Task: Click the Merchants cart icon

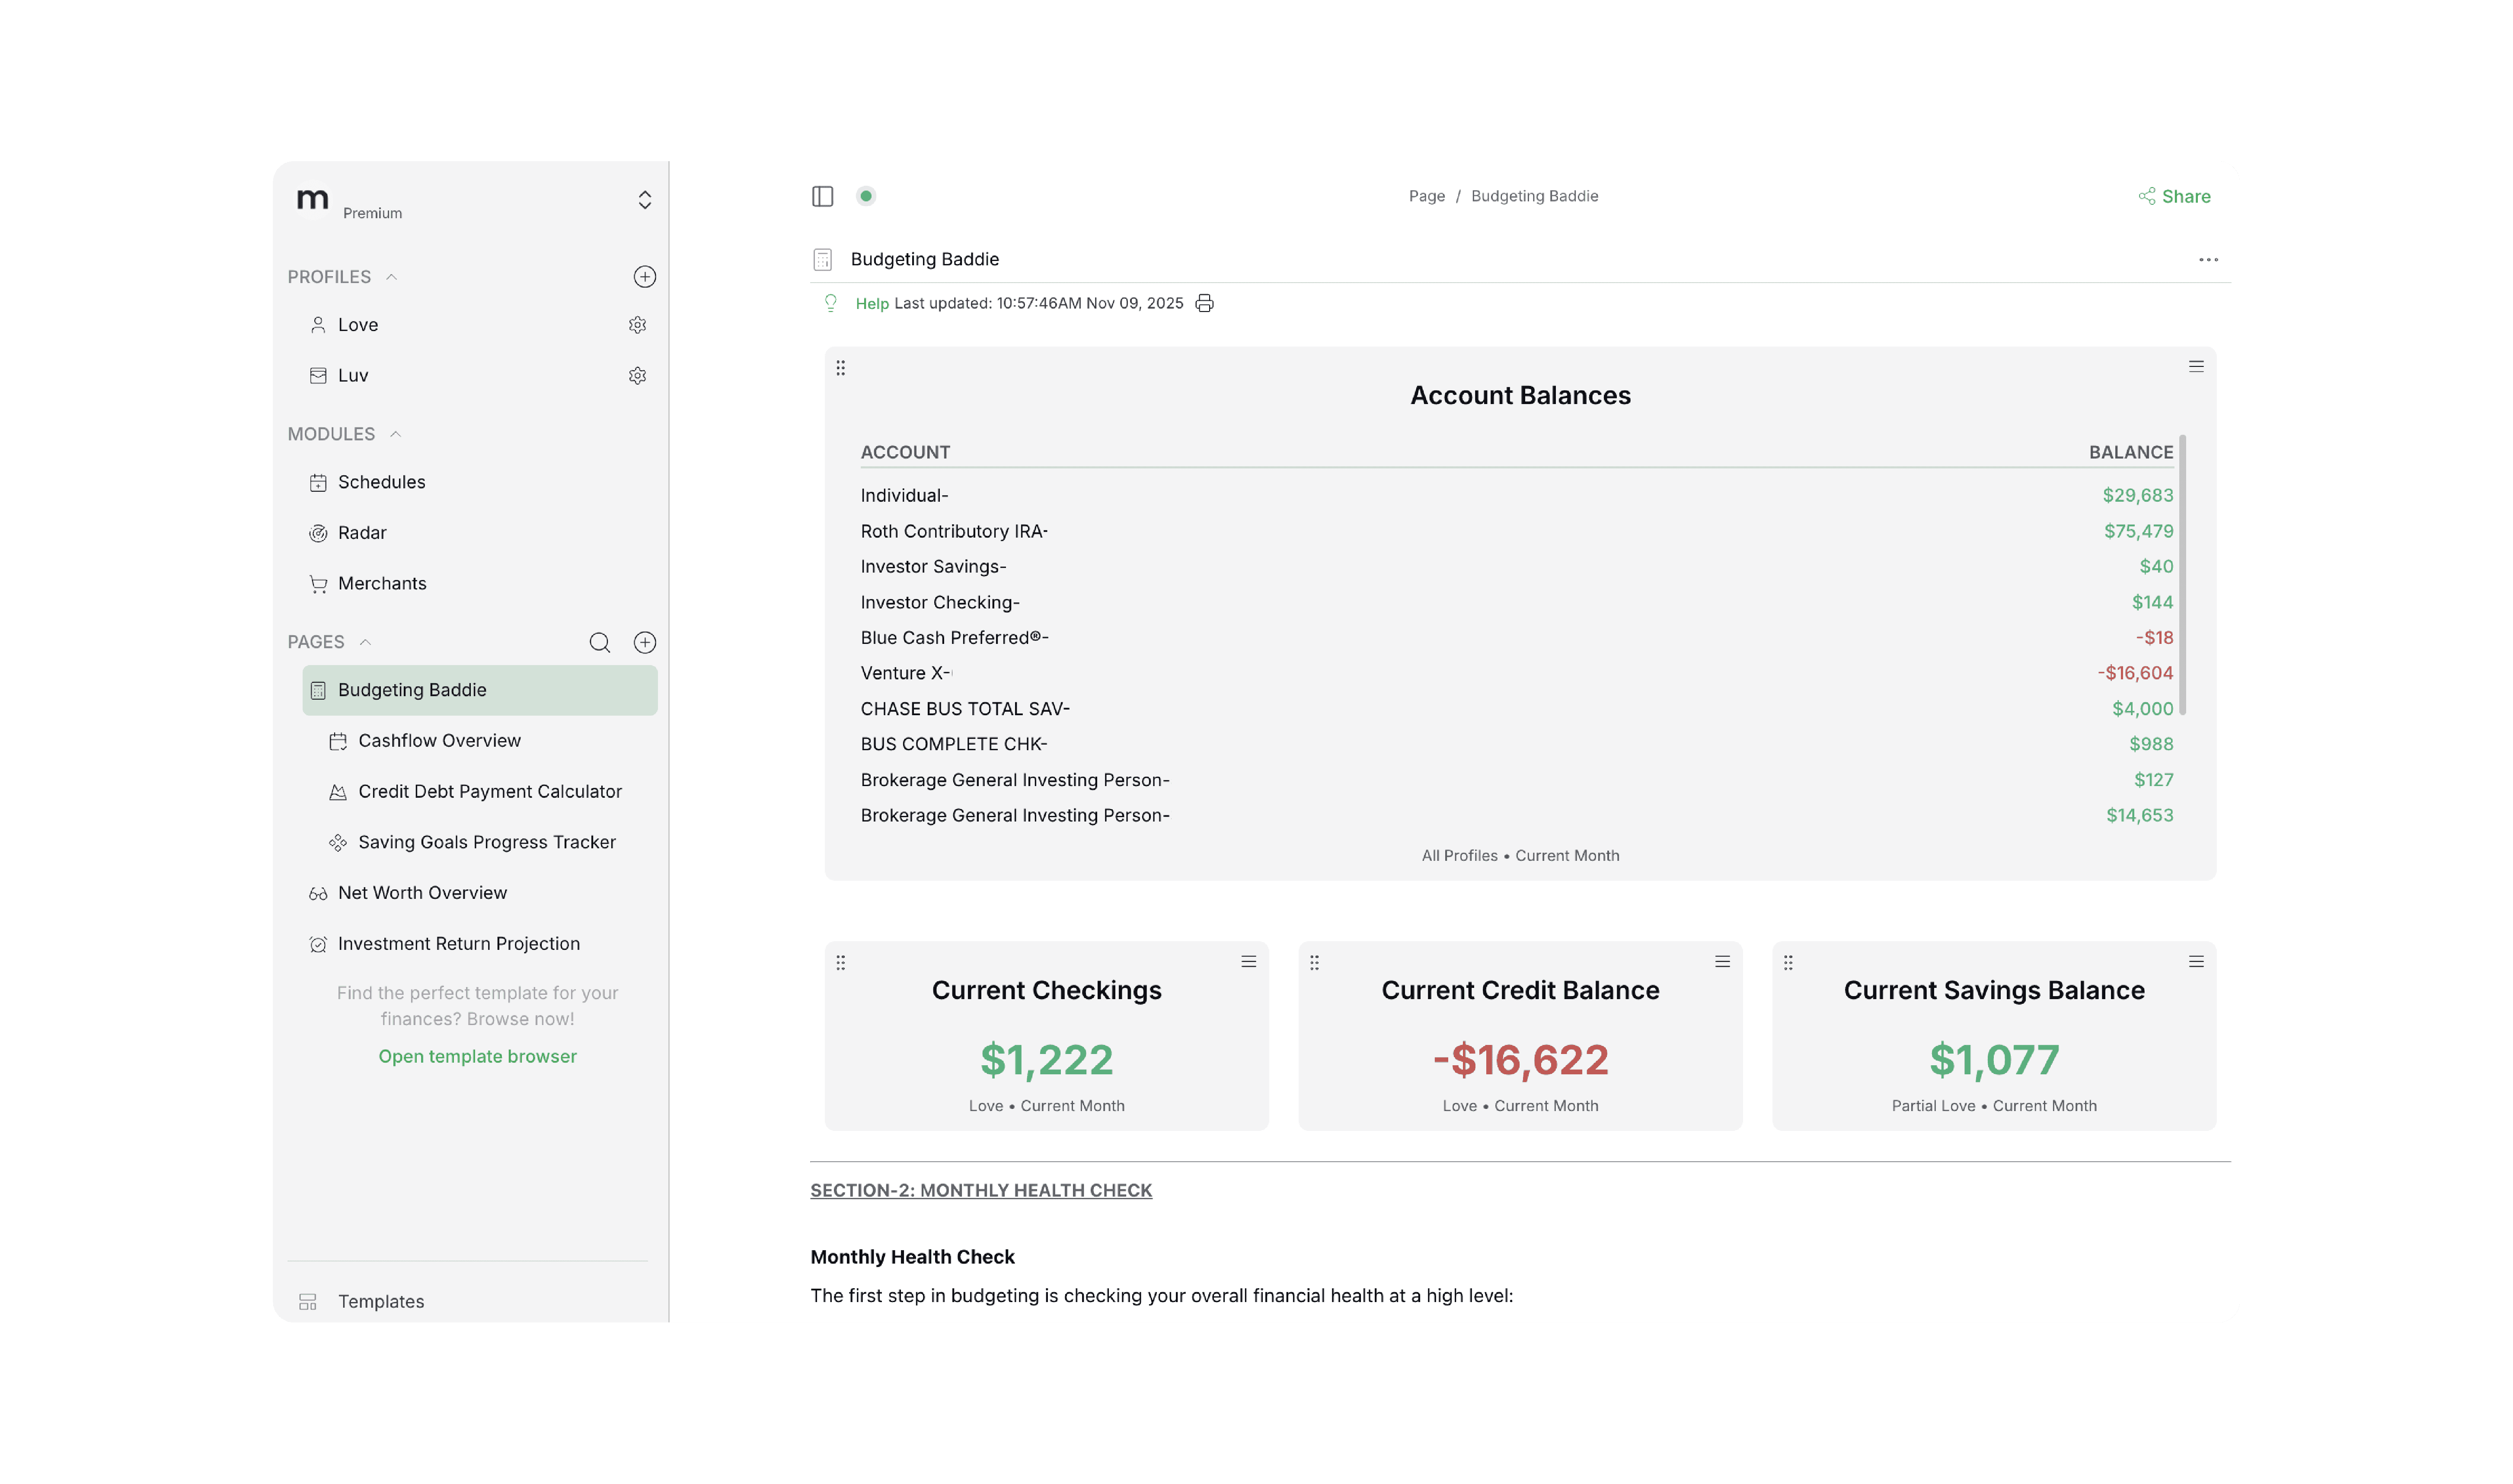Action: coord(318,584)
